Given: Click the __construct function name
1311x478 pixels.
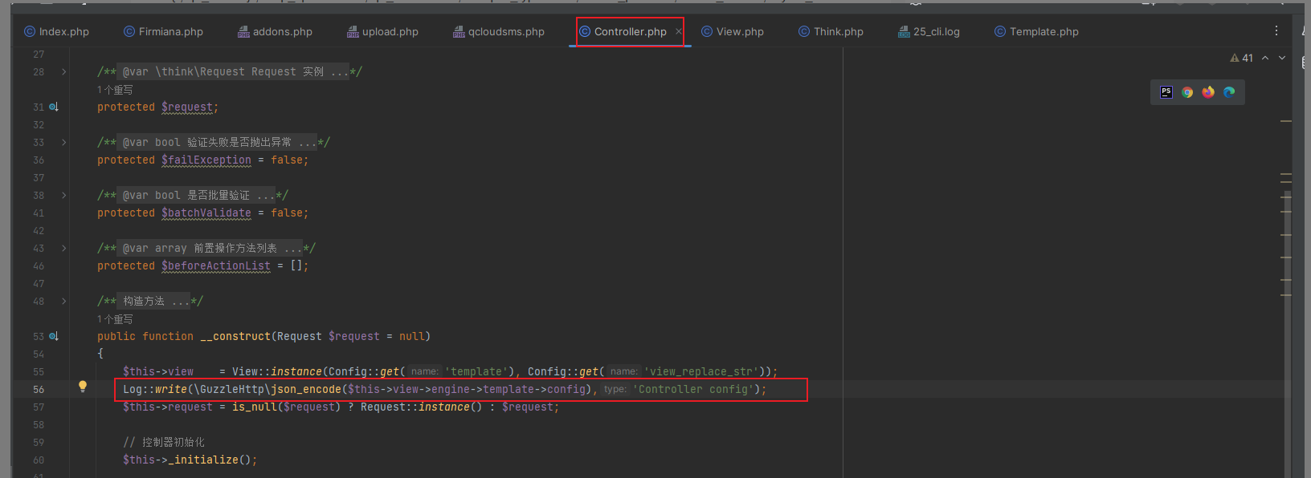Looking at the screenshot, I should (x=235, y=337).
